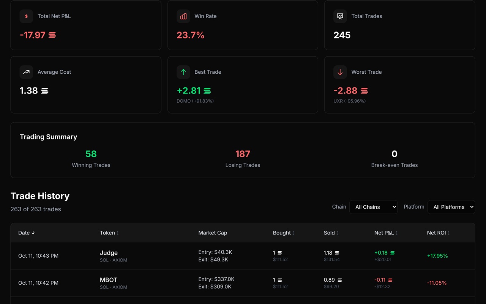Click the SOL symbol in Judge row Sold 1.18
Viewport: 486px width, 304px height.
pos(337,253)
